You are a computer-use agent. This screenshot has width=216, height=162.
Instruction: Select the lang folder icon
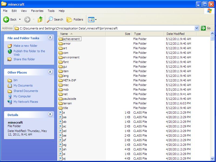[x=61, y=76]
